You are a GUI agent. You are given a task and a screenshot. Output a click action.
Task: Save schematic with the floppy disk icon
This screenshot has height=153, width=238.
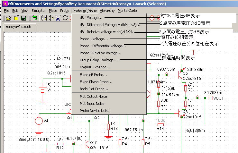coord(23,18)
